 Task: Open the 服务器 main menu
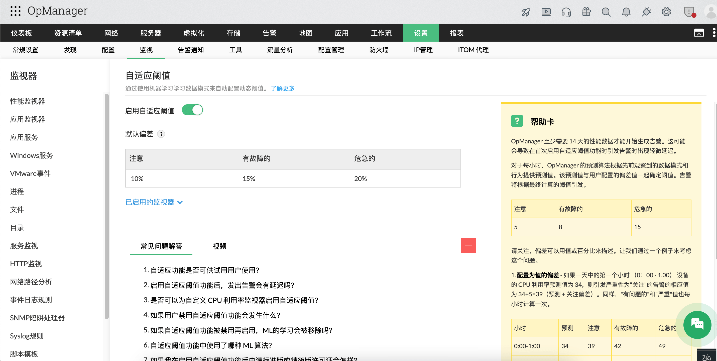(151, 33)
